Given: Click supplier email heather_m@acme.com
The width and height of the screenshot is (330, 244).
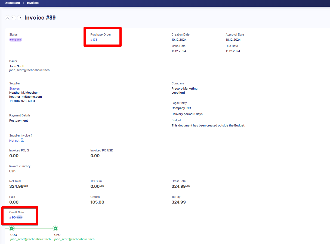Looking at the screenshot, I should [x=26, y=97].
